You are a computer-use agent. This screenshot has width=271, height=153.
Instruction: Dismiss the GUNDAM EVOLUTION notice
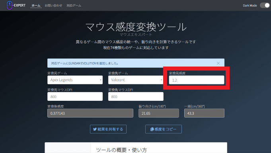218,63
